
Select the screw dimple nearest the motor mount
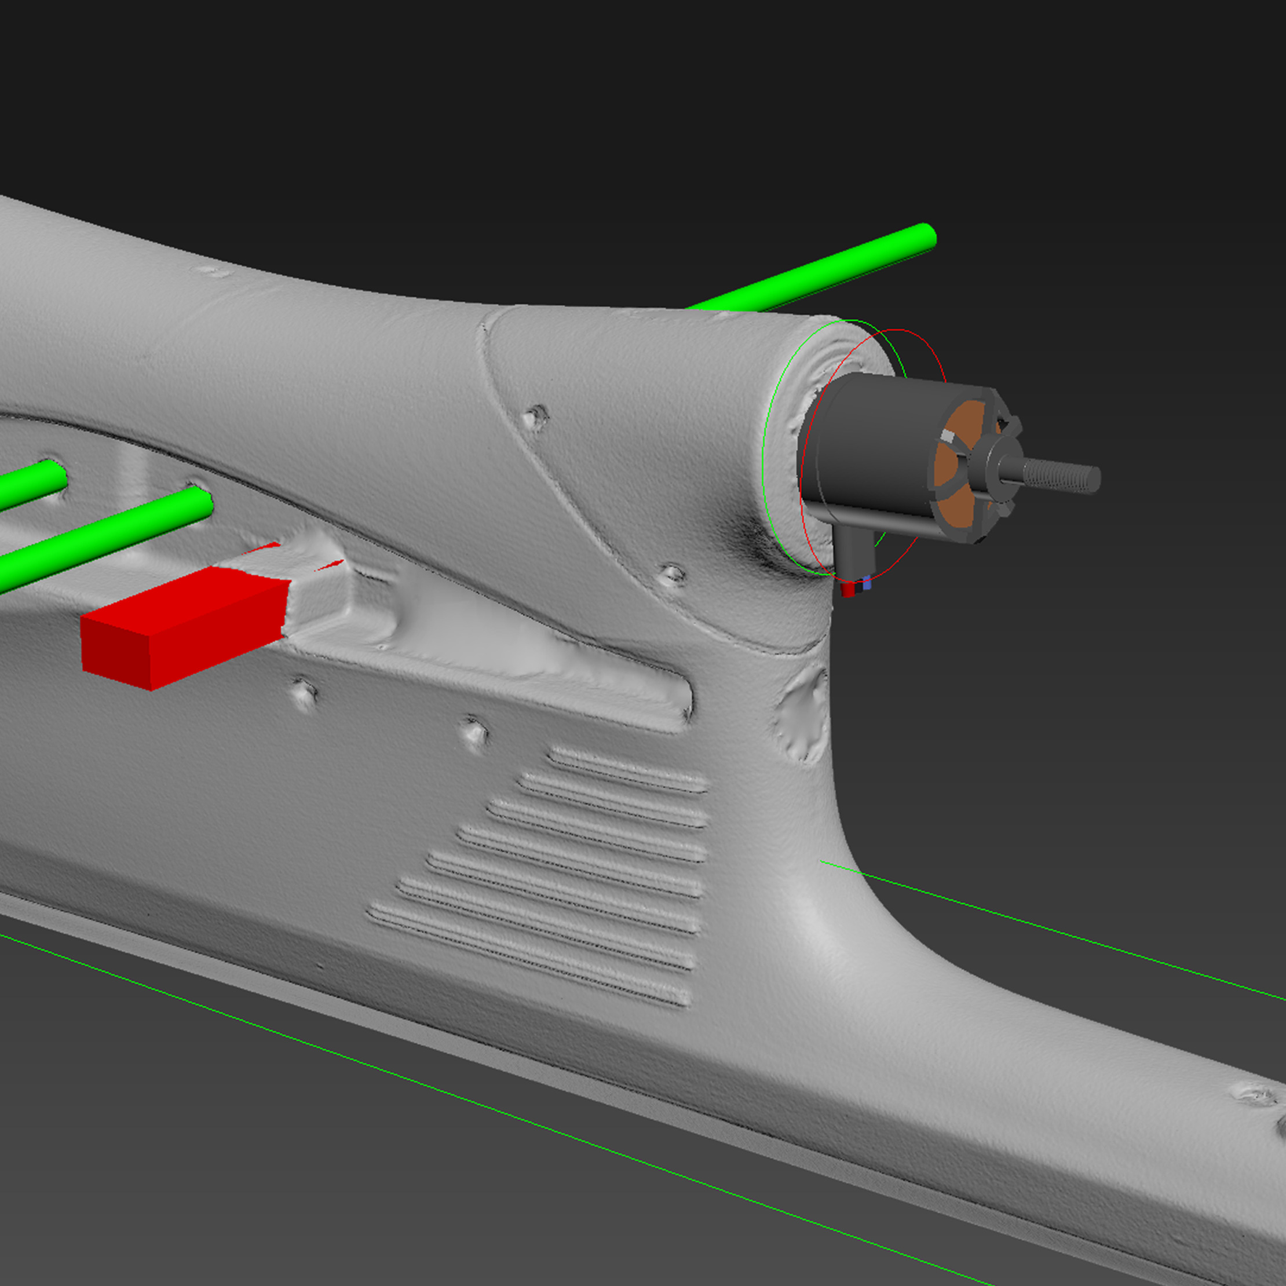[x=673, y=573]
